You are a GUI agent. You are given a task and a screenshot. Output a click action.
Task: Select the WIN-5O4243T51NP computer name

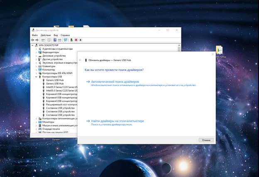[x=49, y=45]
